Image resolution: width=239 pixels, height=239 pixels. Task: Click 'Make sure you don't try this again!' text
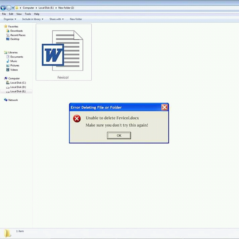tap(117, 125)
